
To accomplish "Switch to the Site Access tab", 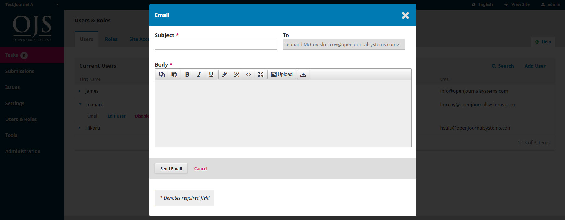I will [139, 39].
